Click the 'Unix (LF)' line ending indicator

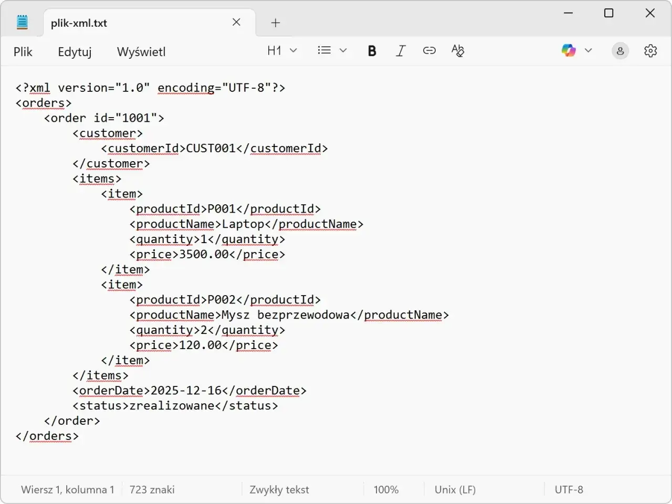455,489
